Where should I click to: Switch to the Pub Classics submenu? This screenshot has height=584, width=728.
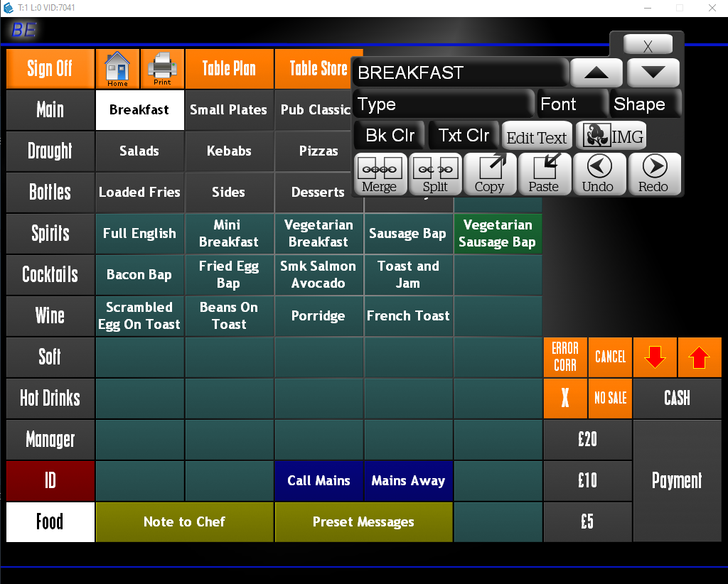[314, 110]
